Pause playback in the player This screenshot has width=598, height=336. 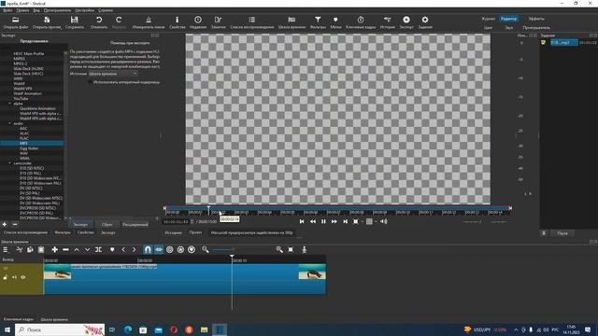point(323,221)
